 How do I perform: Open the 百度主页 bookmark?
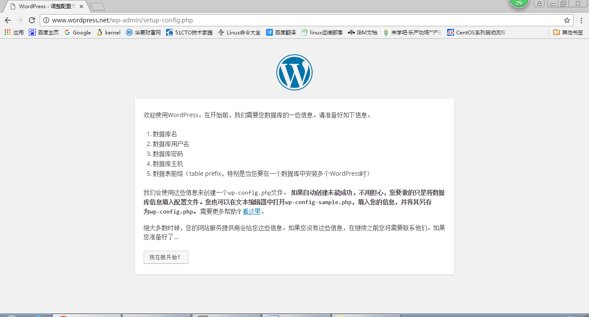(x=44, y=32)
